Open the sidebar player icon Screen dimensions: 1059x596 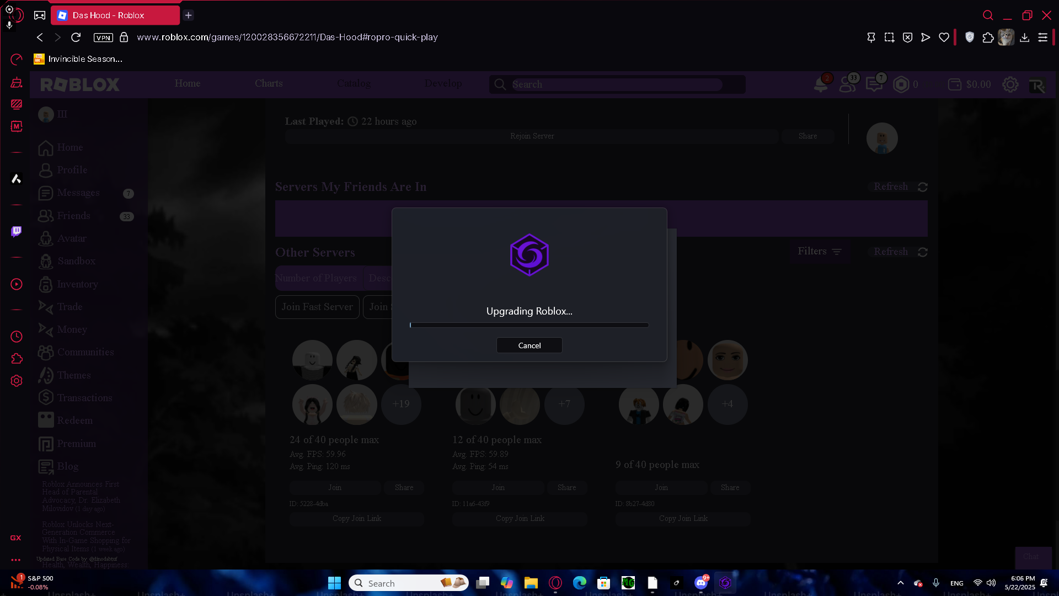click(x=17, y=284)
